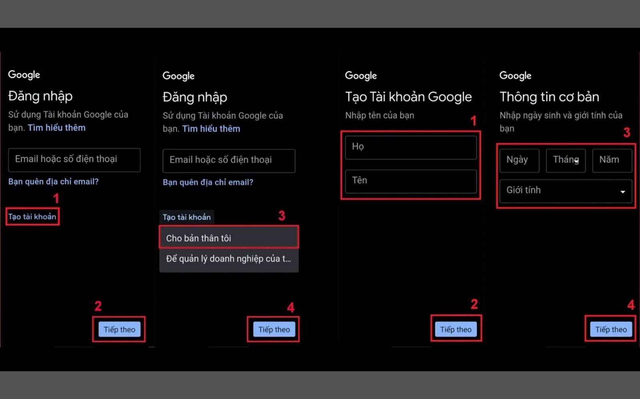Select 'Cho bản thân tôi' menu option
The width and height of the screenshot is (640, 399).
pos(229,238)
